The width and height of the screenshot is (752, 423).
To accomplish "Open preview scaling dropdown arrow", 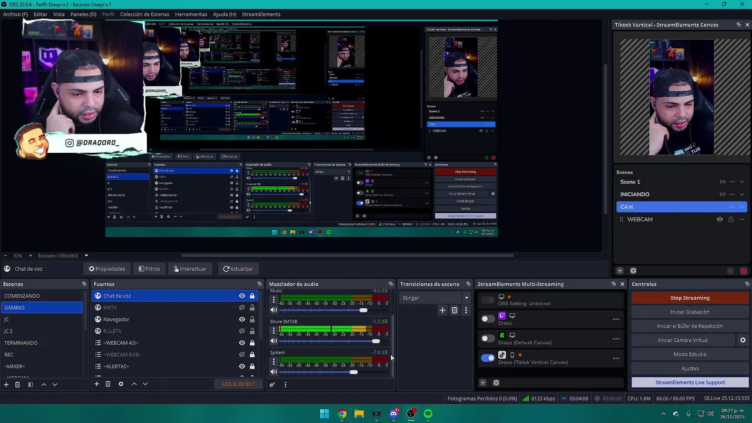I will (x=86, y=256).
